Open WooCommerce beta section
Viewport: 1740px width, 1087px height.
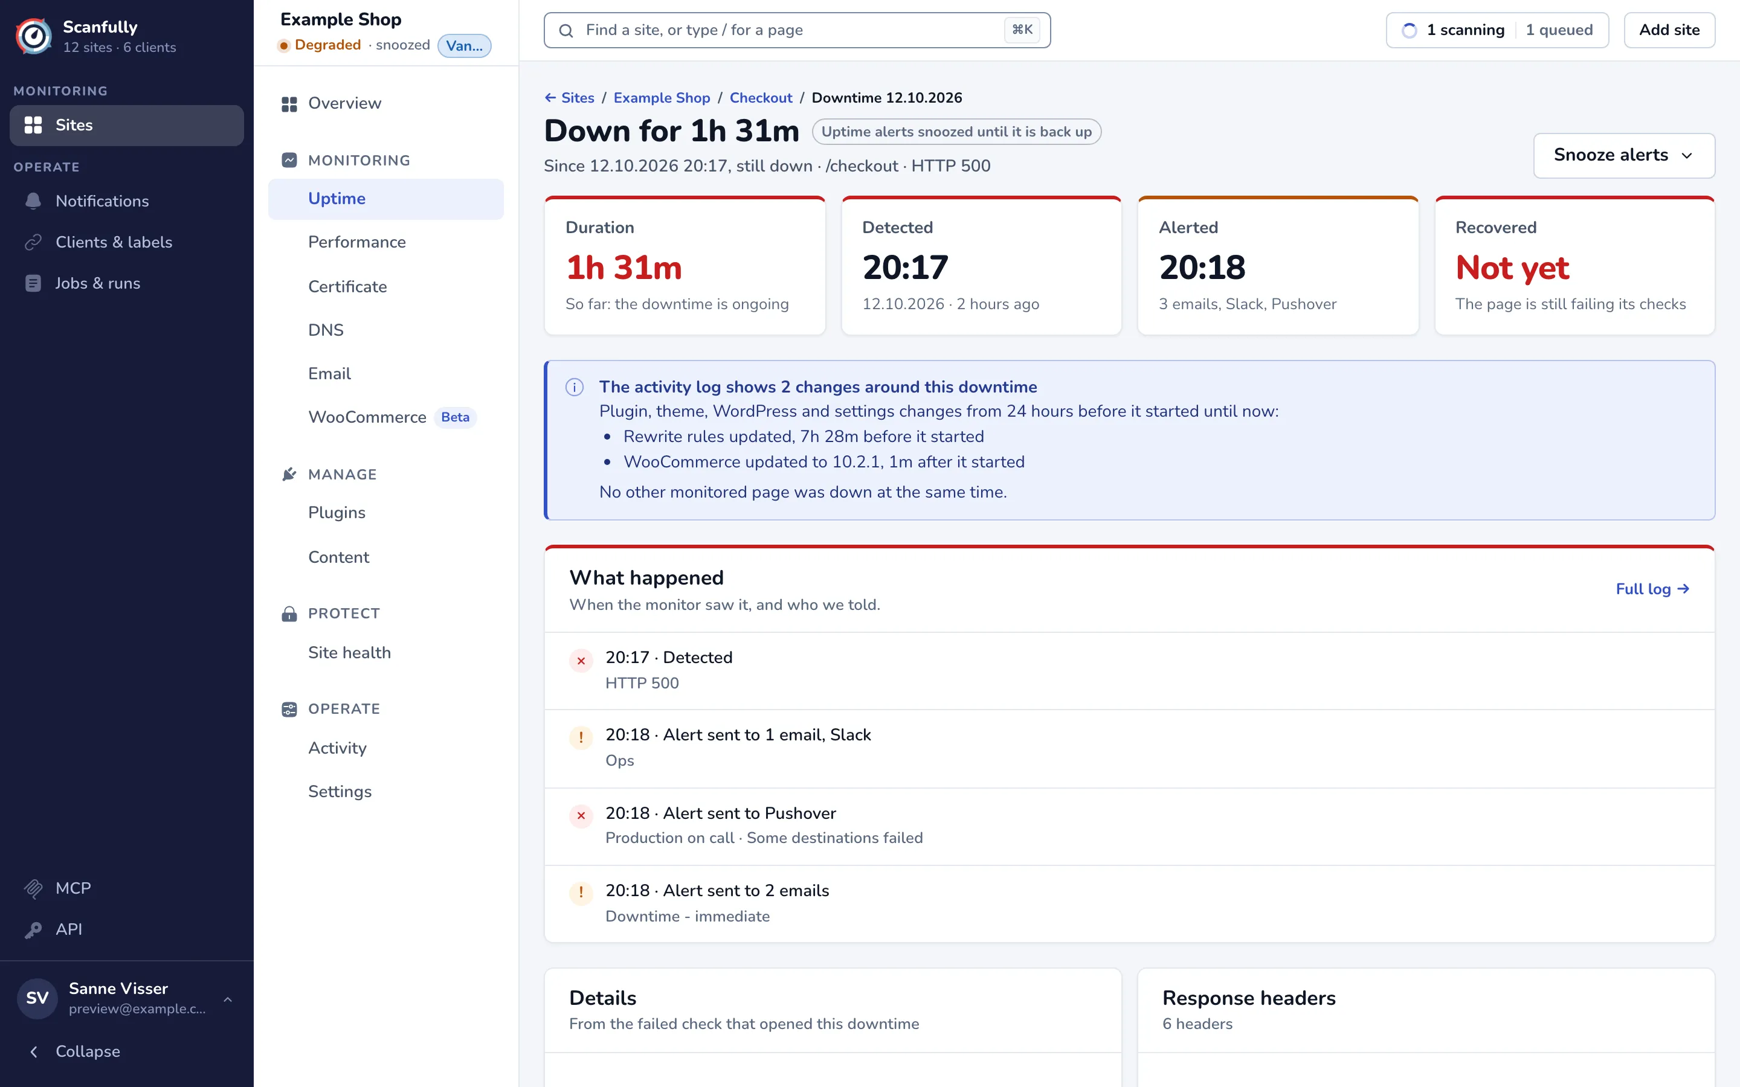click(x=386, y=418)
